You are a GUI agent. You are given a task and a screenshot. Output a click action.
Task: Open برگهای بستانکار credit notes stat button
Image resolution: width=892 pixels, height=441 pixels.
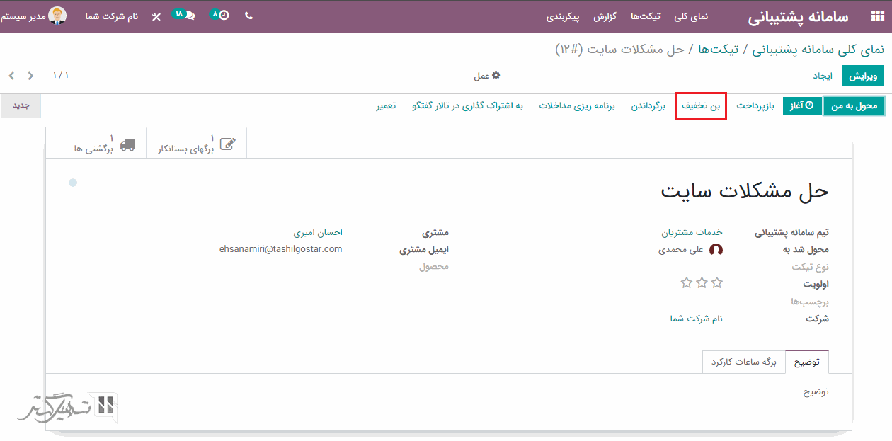coord(197,144)
